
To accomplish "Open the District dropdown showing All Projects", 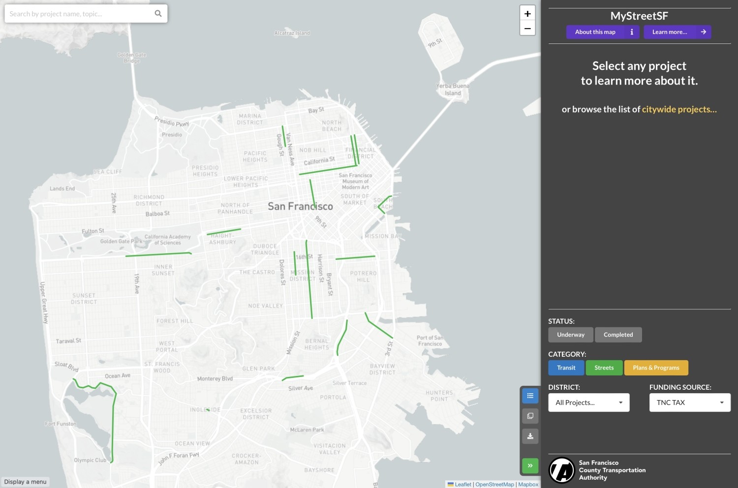I will click(x=589, y=402).
